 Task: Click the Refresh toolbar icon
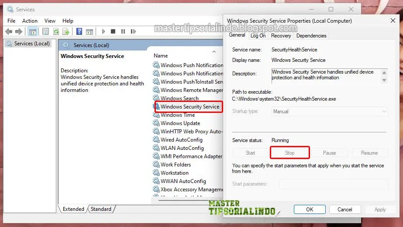coord(56,31)
